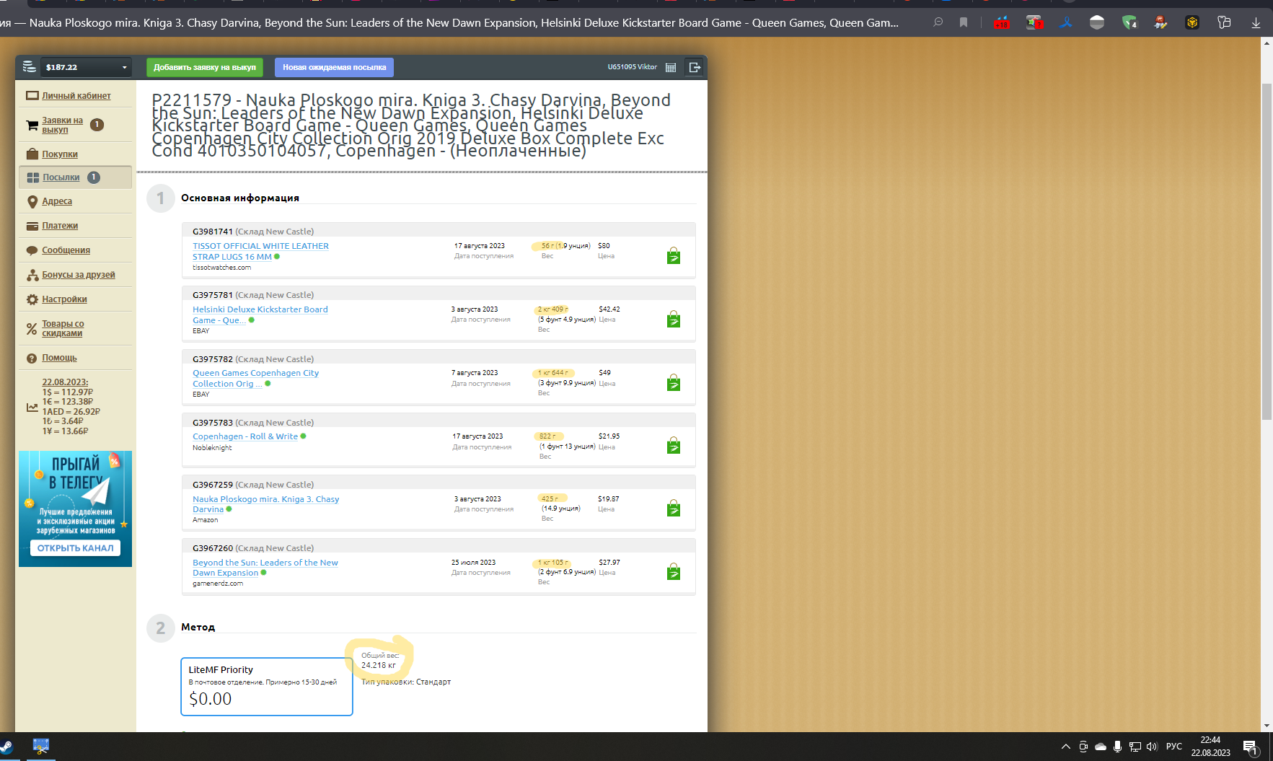Open the browser downloads arrow icon
The height and width of the screenshot is (761, 1273).
coord(1256,22)
